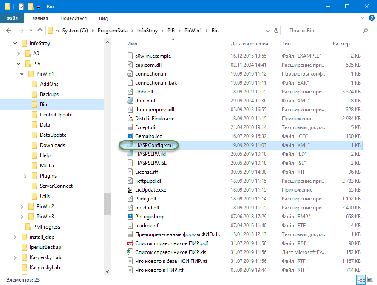Open HASPConfig.xml file
Viewport: 377px width, 285px height.
[x=156, y=145]
